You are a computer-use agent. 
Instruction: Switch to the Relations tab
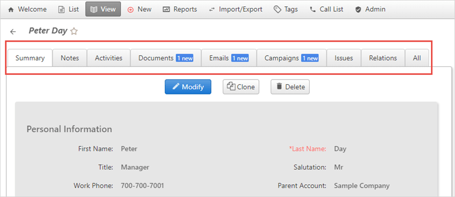383,58
